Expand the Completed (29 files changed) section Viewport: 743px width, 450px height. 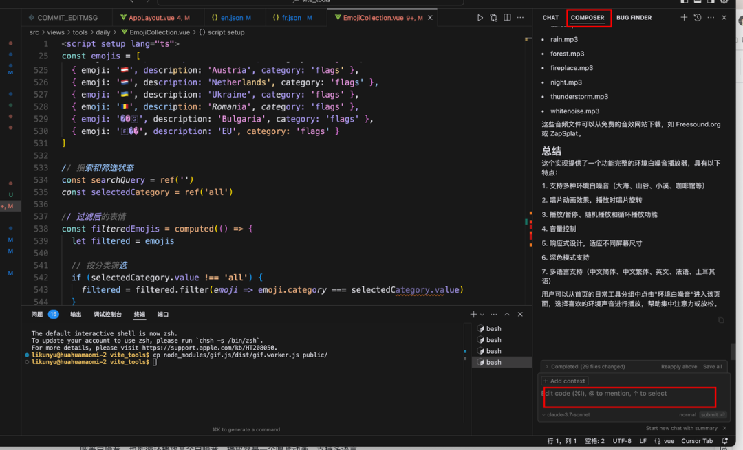click(585, 367)
